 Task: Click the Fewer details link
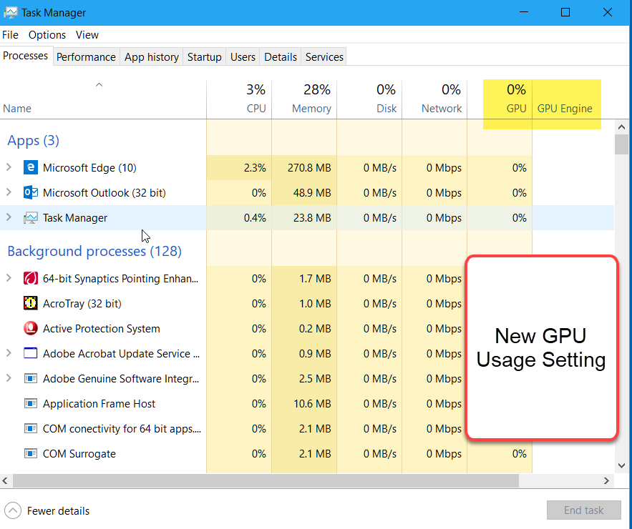(x=58, y=511)
